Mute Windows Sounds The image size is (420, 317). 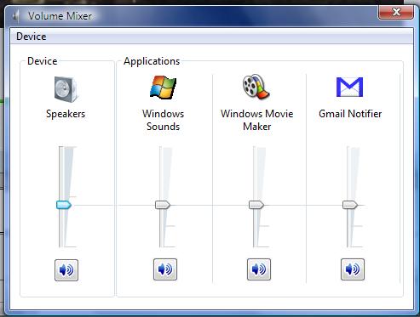(165, 269)
